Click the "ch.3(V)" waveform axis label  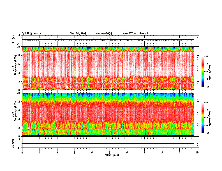(13, 143)
